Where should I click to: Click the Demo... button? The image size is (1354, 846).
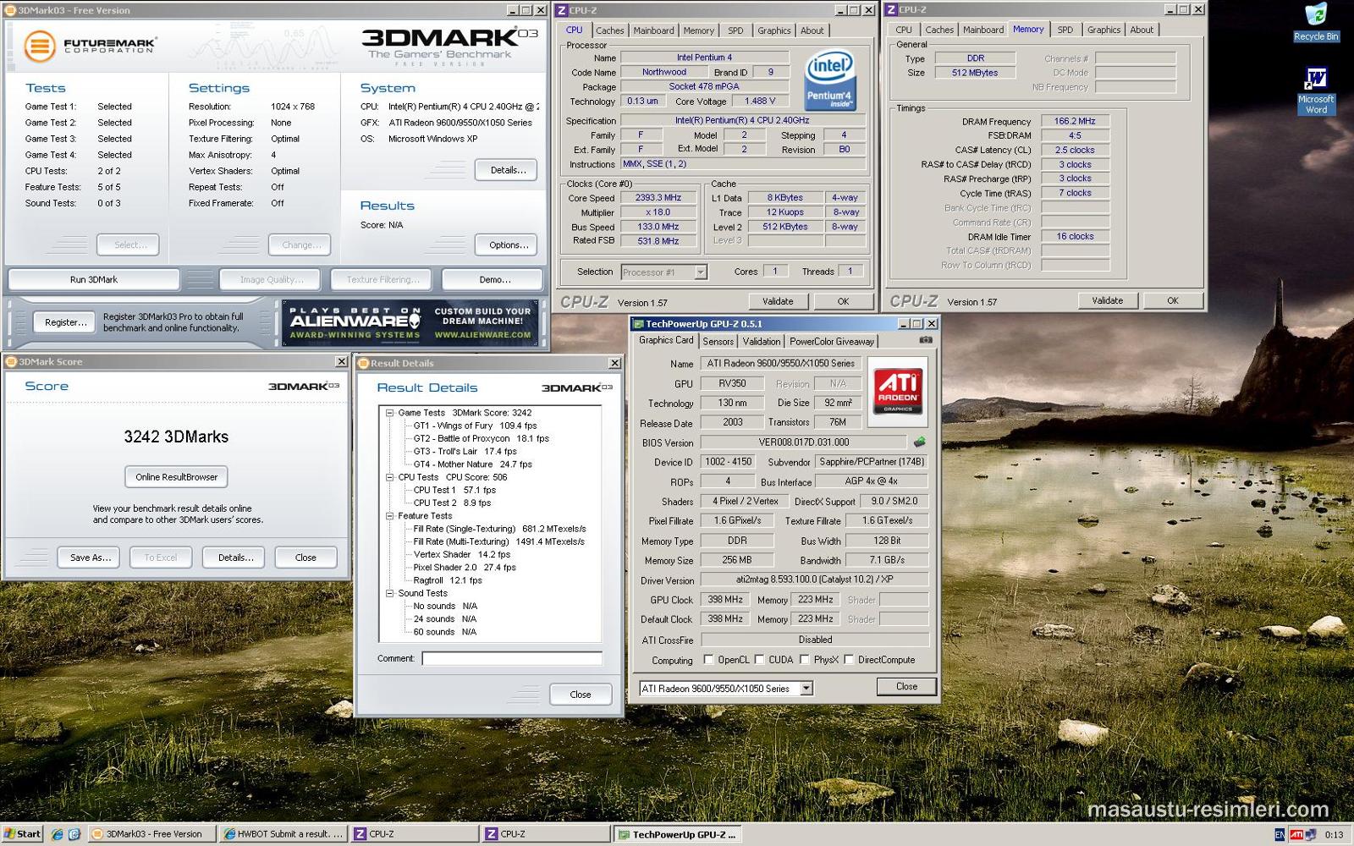[494, 279]
